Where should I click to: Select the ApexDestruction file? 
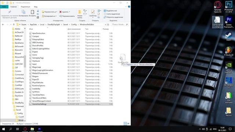point(71,33)
